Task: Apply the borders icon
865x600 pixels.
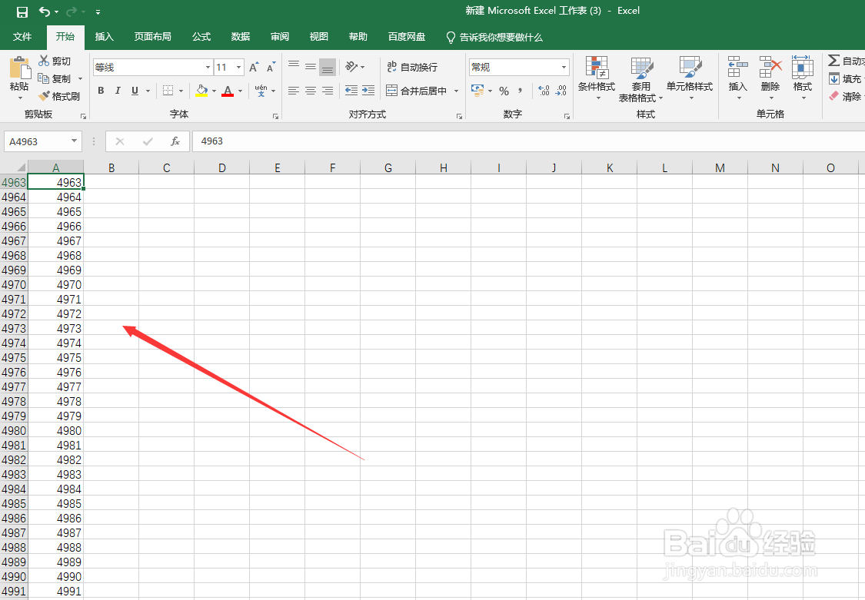Action: click(168, 91)
